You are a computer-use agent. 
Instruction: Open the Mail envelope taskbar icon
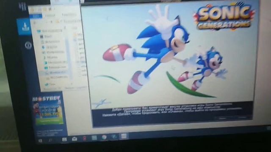pyautogui.click(x=75, y=139)
